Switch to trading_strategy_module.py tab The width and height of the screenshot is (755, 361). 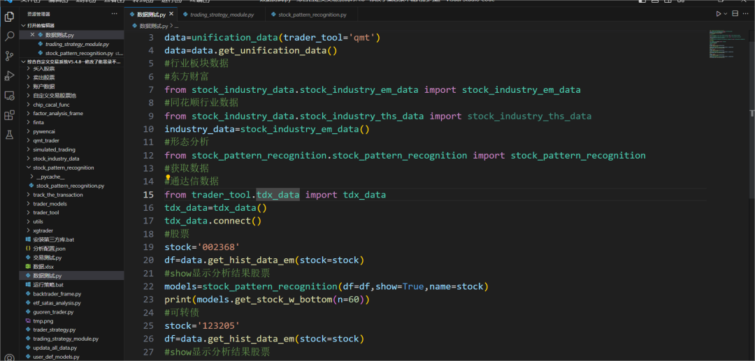coord(221,15)
